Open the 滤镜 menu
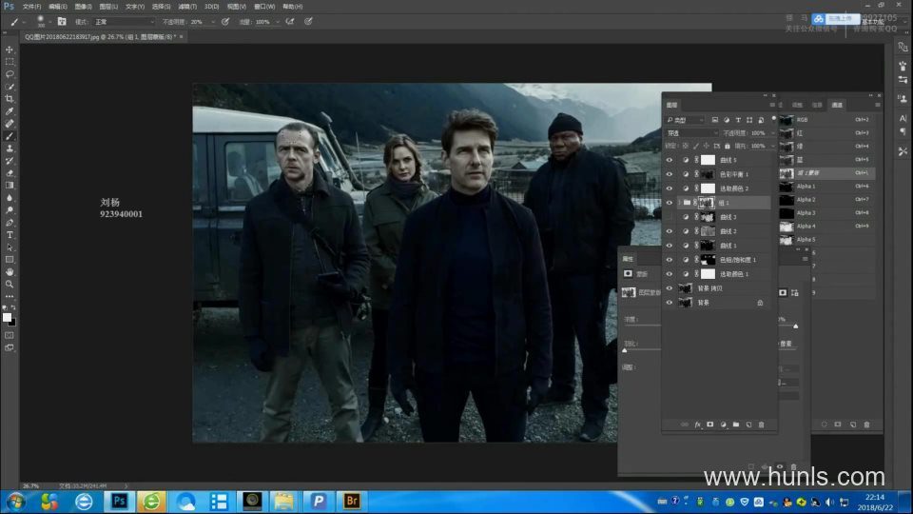 pyautogui.click(x=186, y=6)
